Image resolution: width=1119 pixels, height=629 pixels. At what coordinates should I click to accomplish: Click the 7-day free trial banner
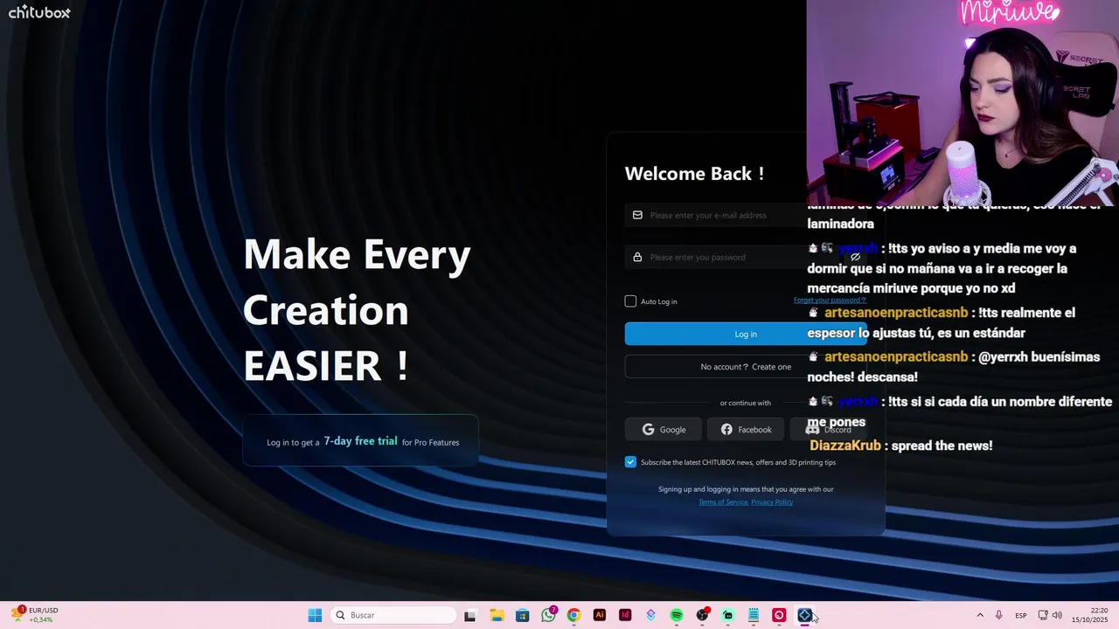point(361,440)
